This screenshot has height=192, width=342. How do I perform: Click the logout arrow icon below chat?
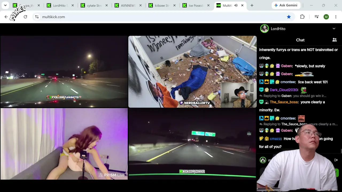pyautogui.click(x=336, y=160)
